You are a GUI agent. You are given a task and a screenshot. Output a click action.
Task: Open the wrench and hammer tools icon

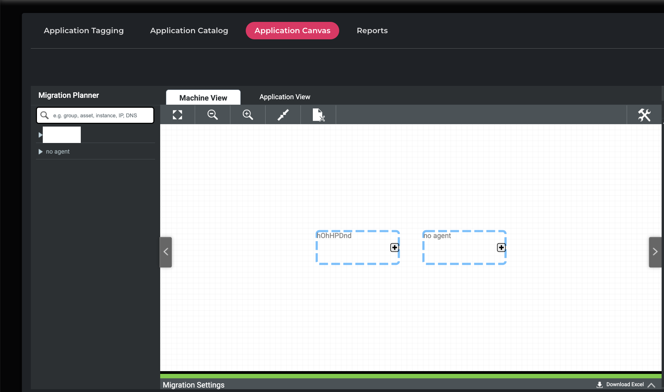point(644,115)
